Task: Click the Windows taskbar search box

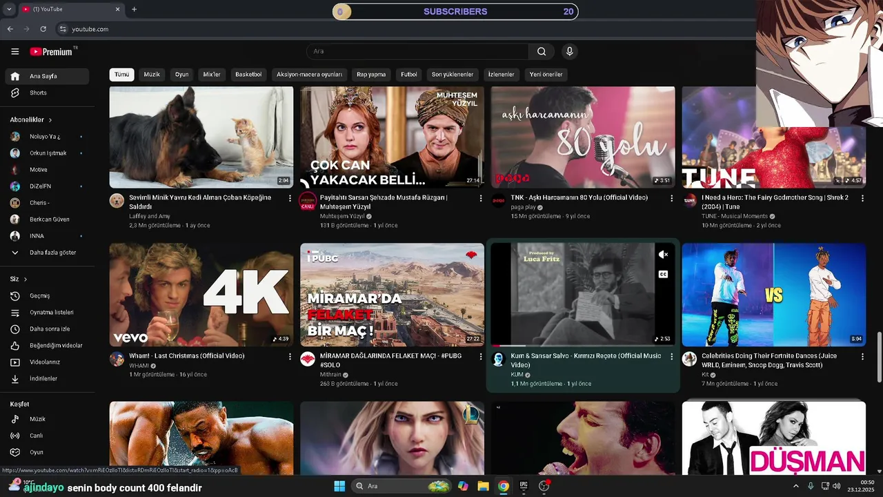Action: click(402, 486)
